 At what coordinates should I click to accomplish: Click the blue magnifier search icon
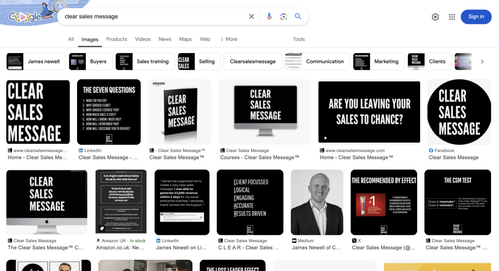tap(298, 17)
